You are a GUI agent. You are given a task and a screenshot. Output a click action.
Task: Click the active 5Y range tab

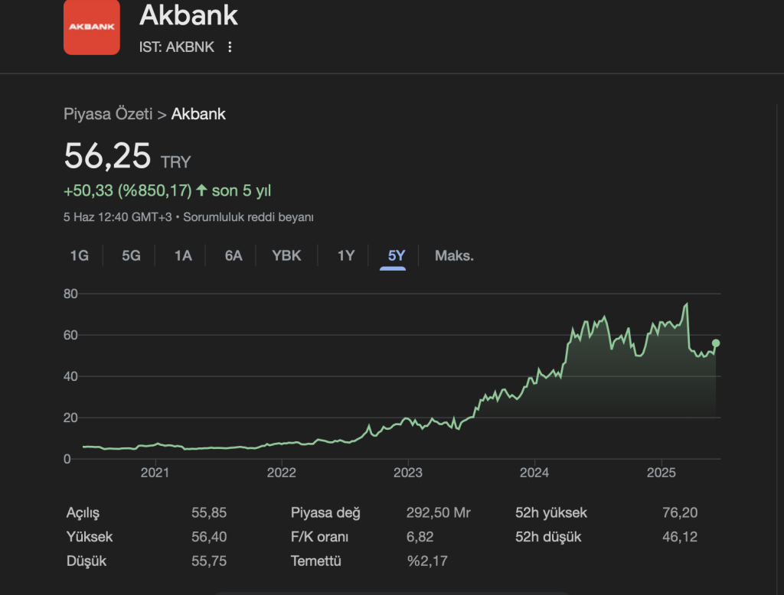pos(397,255)
